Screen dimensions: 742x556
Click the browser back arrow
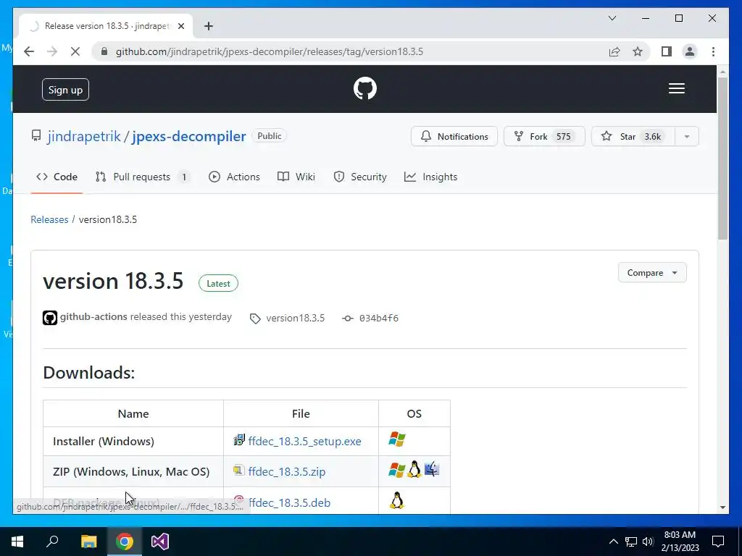[x=29, y=51]
